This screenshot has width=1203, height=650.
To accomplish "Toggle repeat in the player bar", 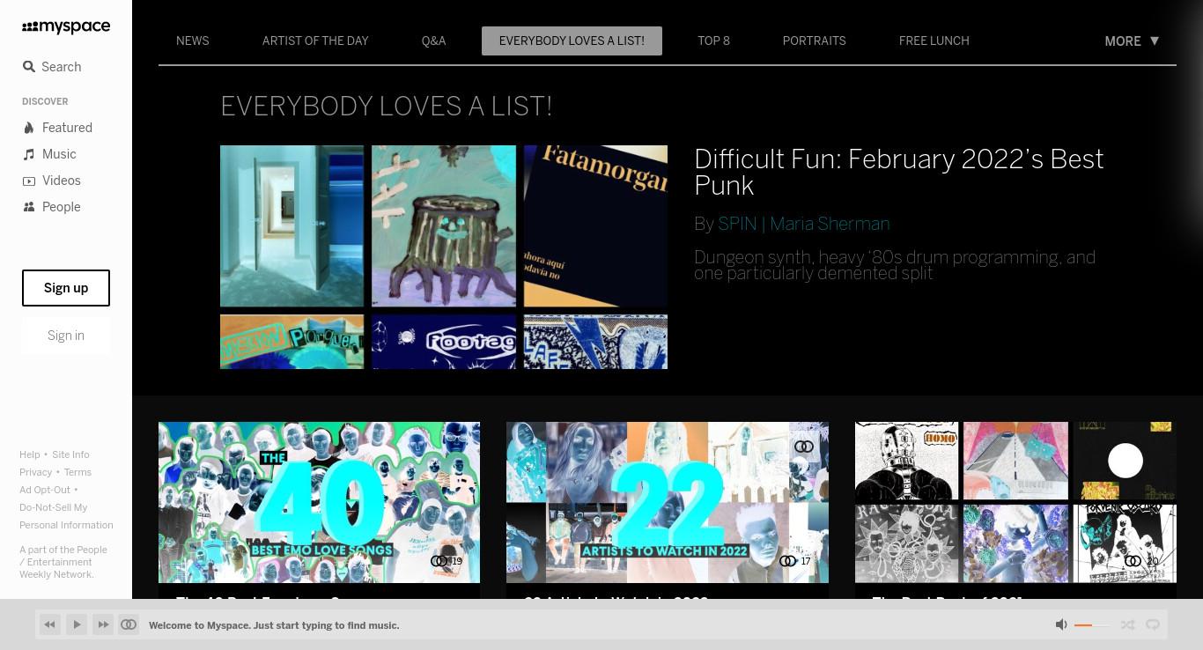I will [1153, 624].
